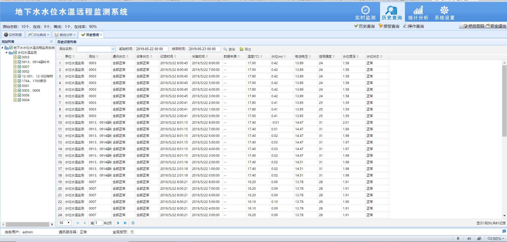The image size is (507, 242).
Task: Switch to the 实时数据 tab
Action: pos(13,35)
